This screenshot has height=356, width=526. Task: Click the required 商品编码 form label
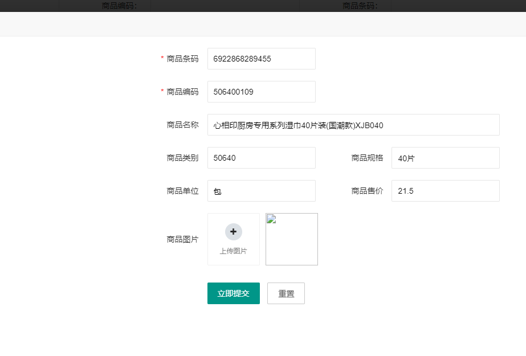click(182, 92)
